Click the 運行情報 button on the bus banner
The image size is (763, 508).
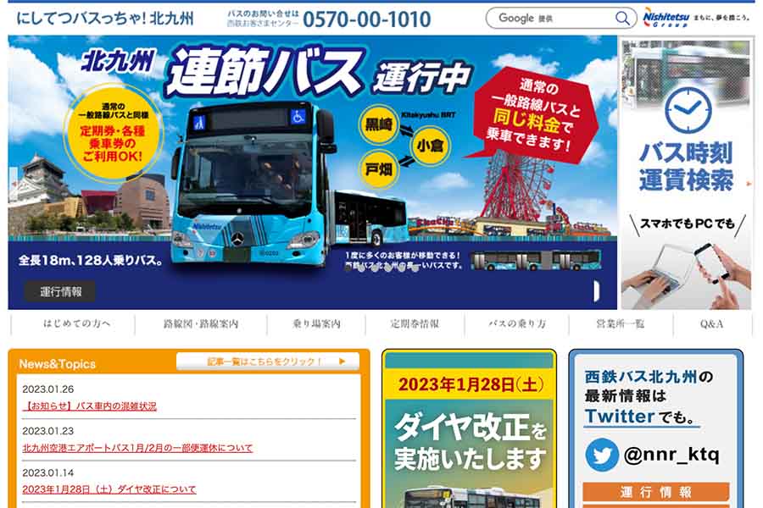pos(60,291)
